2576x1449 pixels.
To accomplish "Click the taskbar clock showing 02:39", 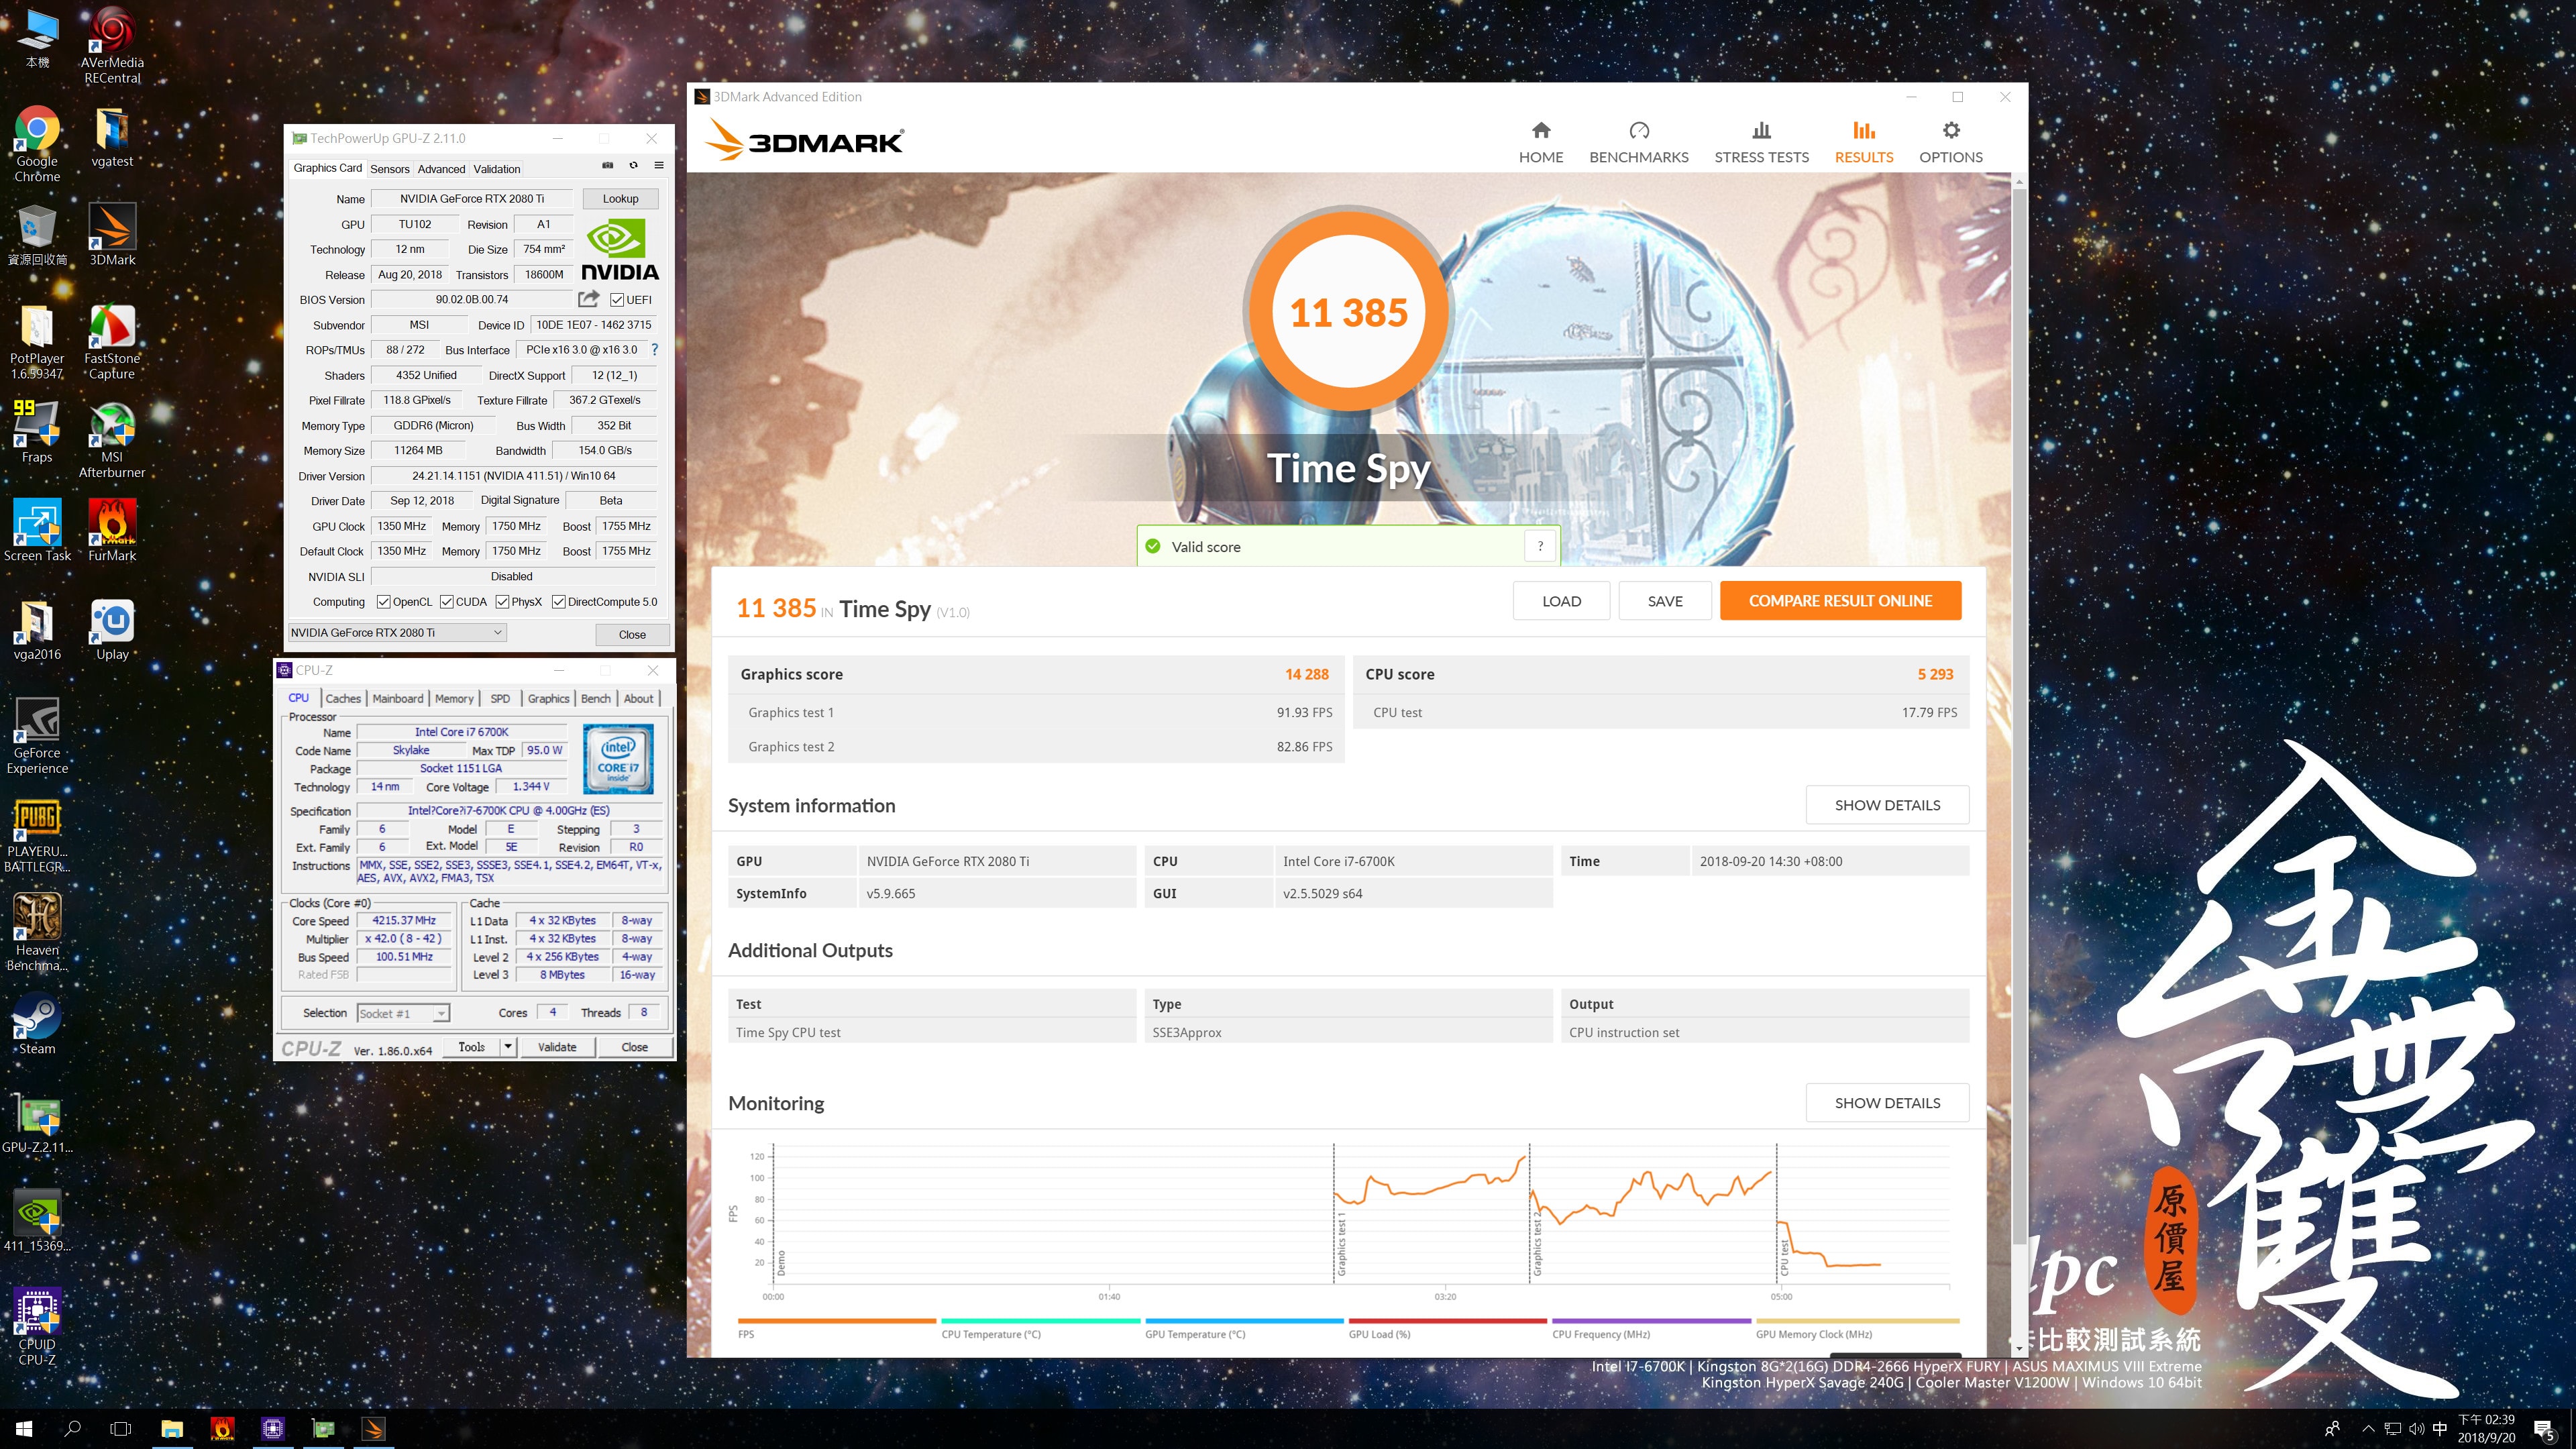I will [2486, 1429].
